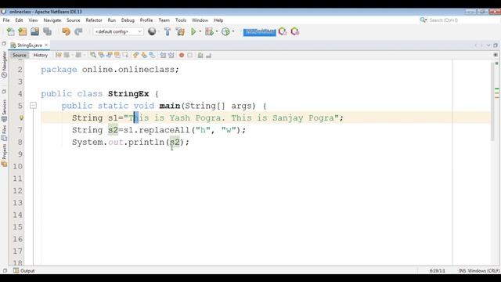Open the Projects side panel
This screenshot has height=282, width=501.
[x=4, y=155]
